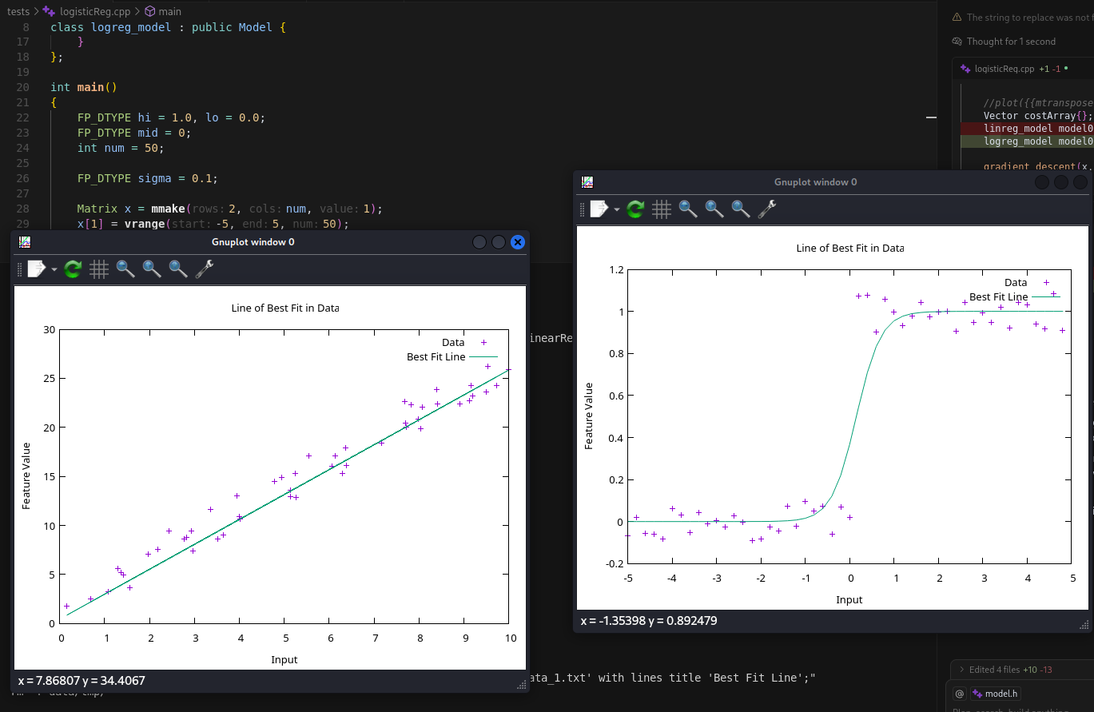Click middle magnifier icon in left Gnuplot toolbar
The height and width of the screenshot is (712, 1094).
click(x=152, y=269)
